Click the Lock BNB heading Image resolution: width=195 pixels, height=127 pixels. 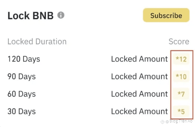[30, 16]
